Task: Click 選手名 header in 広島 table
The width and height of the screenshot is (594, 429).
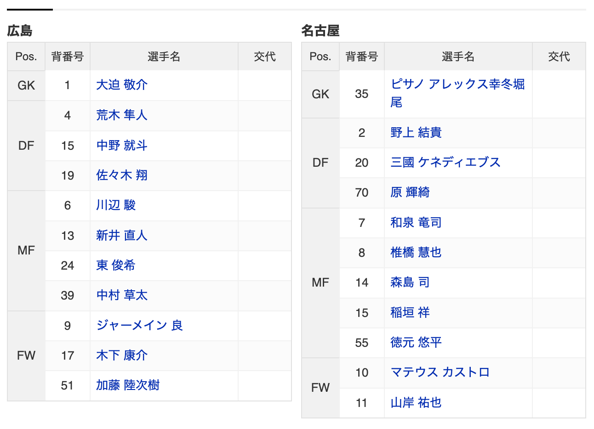Action: pos(164,56)
